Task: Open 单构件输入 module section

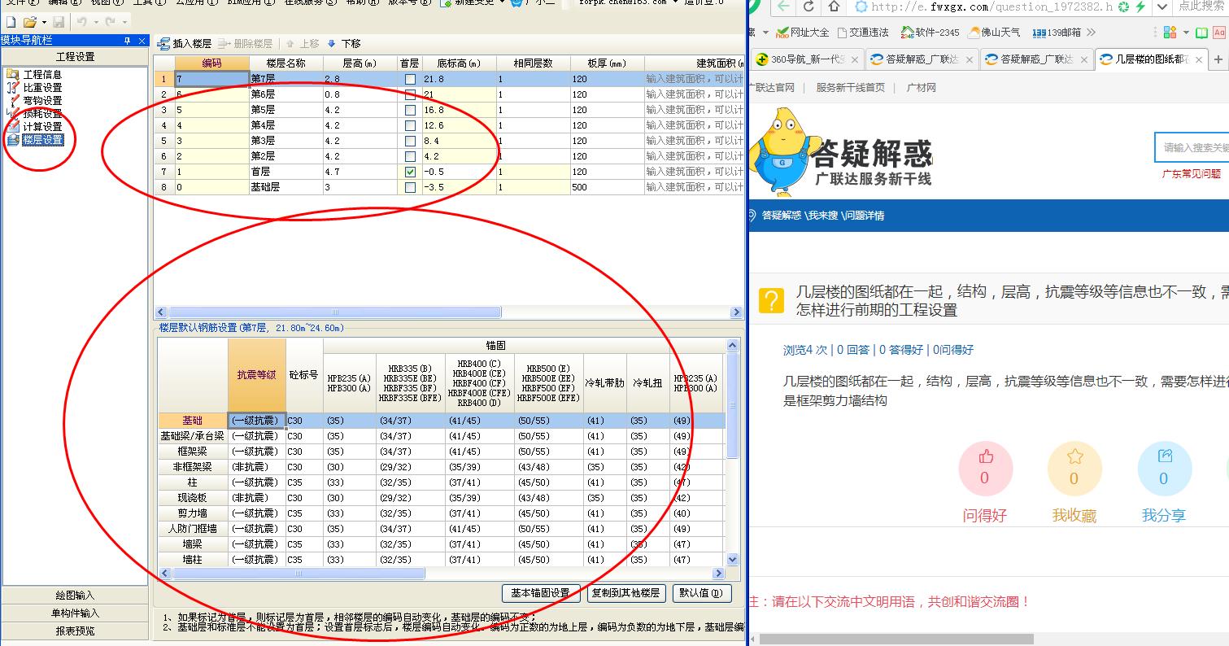Action: click(75, 613)
